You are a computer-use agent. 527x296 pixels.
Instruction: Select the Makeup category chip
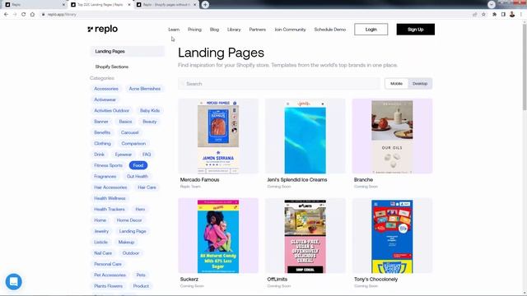[x=126, y=242]
